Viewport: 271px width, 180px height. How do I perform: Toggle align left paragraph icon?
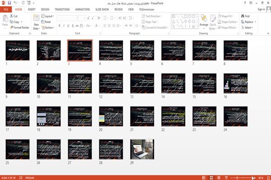pyautogui.click(x=105, y=26)
